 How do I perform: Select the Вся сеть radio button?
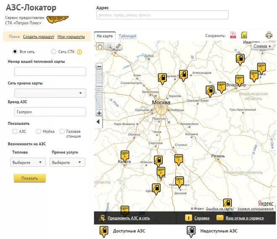[x=15, y=51]
